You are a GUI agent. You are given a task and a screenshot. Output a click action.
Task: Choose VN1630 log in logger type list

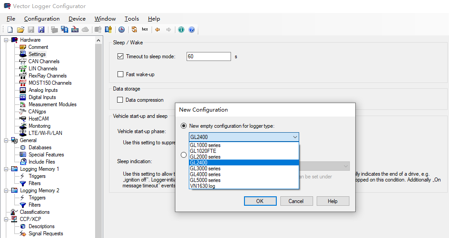[x=202, y=186]
